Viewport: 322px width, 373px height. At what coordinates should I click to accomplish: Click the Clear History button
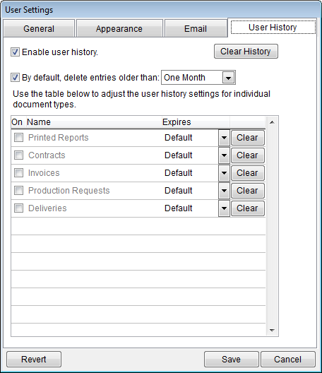pos(246,52)
